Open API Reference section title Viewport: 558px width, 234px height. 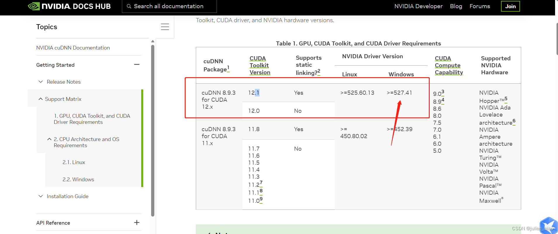(53, 223)
